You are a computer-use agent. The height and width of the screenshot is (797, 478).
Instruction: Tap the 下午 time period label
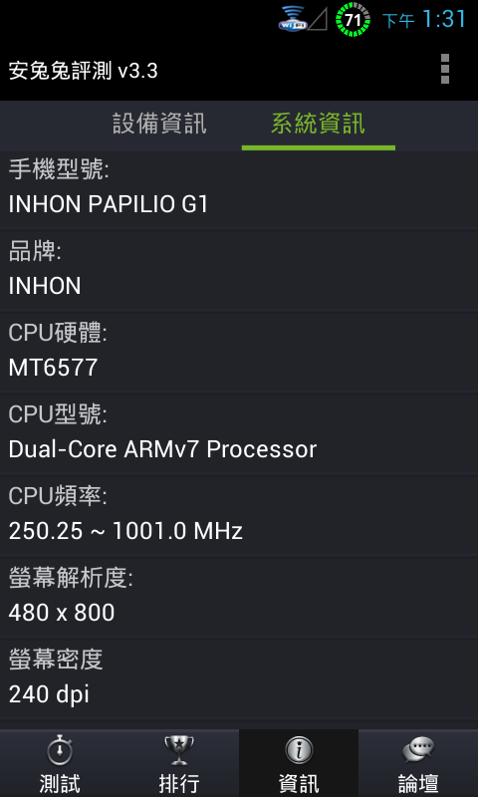[398, 21]
